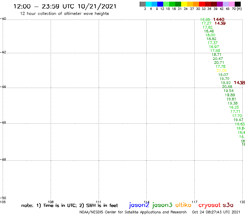245x215 pixels.
Task: Click the 17.98 wave height reading
Action: pos(215,51)
